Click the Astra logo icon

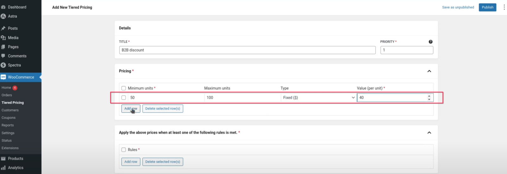tap(3, 16)
